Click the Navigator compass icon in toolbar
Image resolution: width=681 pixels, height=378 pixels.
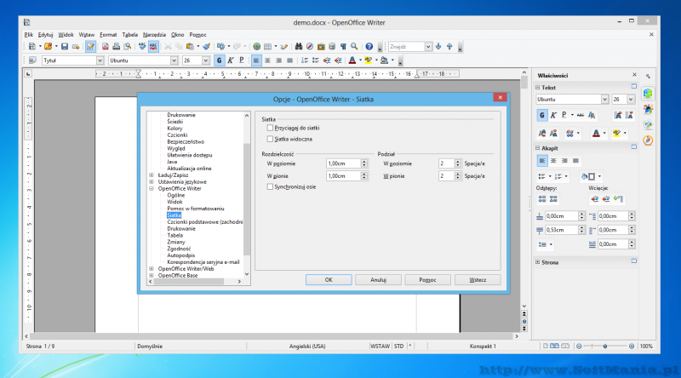pos(310,47)
